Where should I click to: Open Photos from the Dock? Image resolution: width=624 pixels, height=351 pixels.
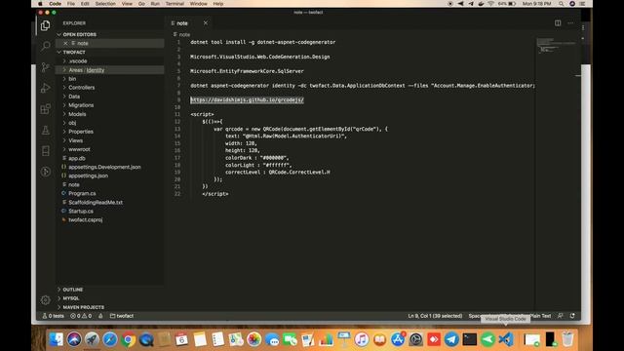click(253, 339)
